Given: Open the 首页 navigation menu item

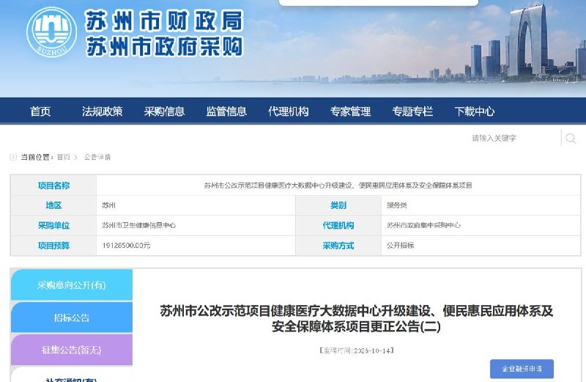Looking at the screenshot, I should (x=40, y=111).
